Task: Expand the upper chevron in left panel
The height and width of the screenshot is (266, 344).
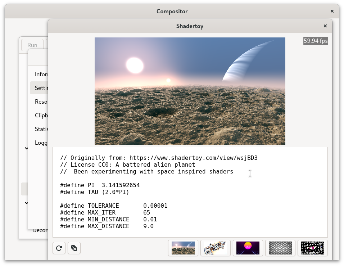Action: [x=26, y=148]
